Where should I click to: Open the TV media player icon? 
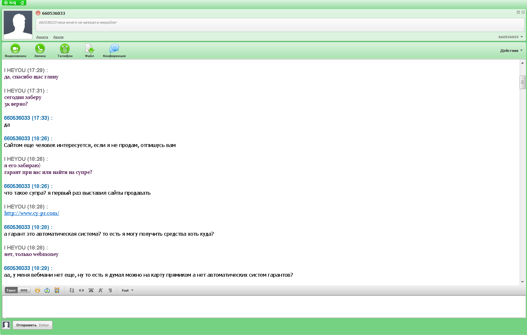click(x=47, y=290)
